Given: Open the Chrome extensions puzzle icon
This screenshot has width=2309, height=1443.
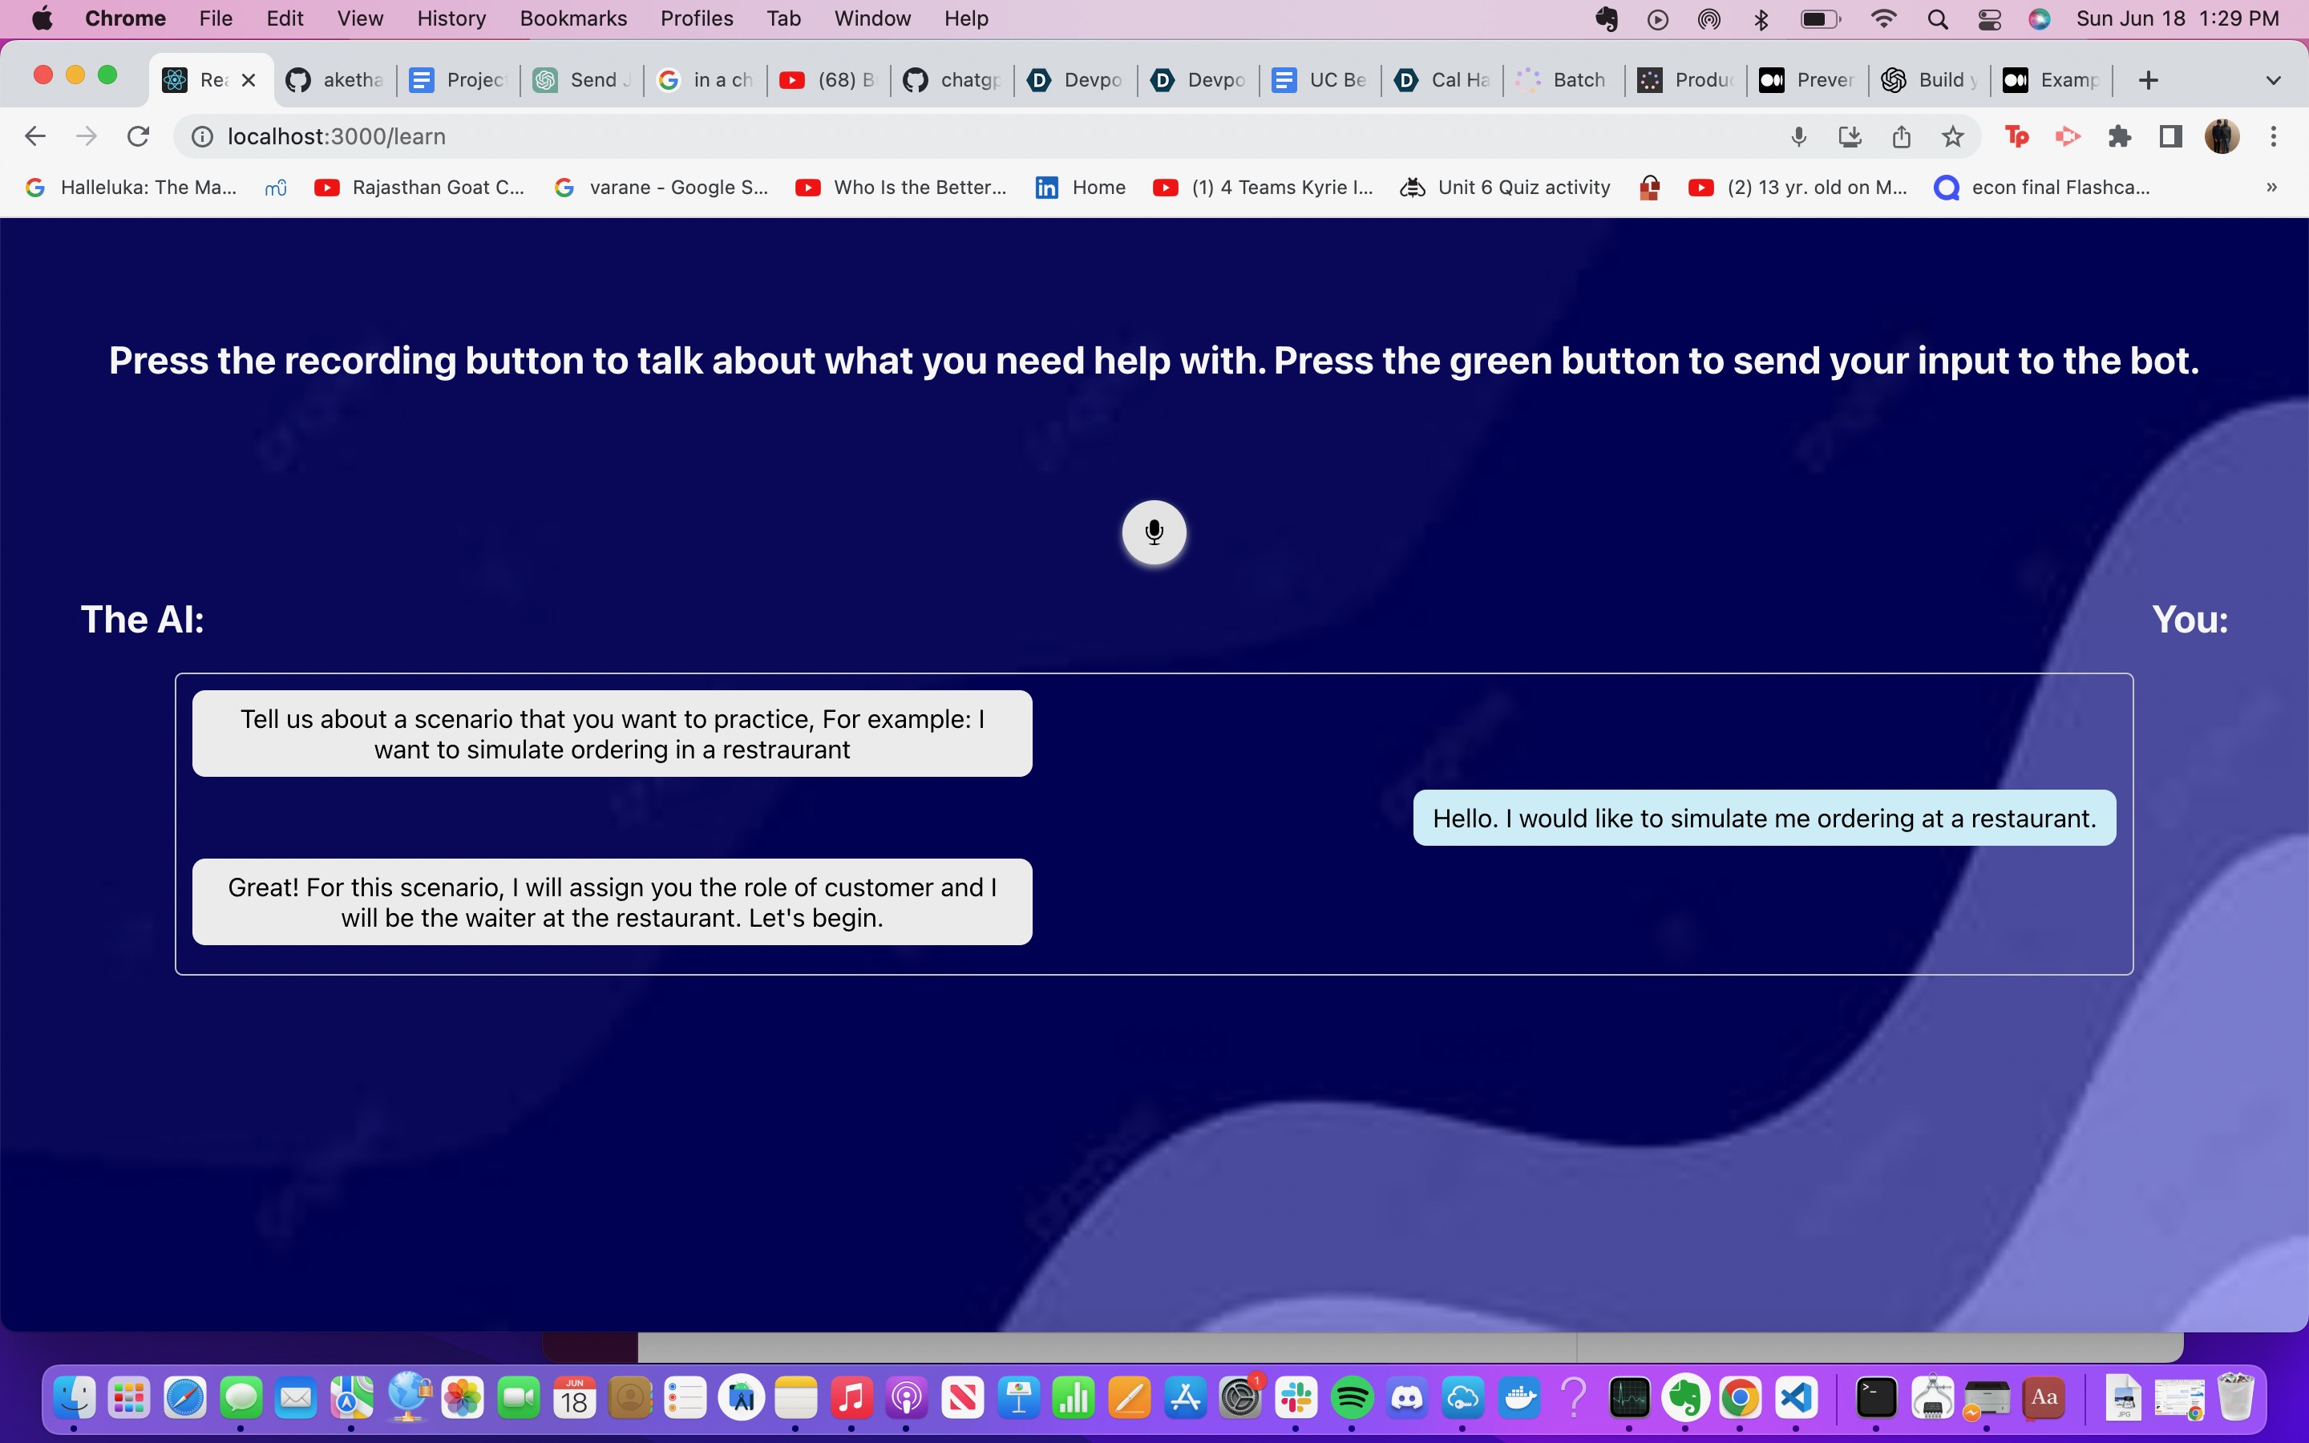Looking at the screenshot, I should click(2119, 136).
